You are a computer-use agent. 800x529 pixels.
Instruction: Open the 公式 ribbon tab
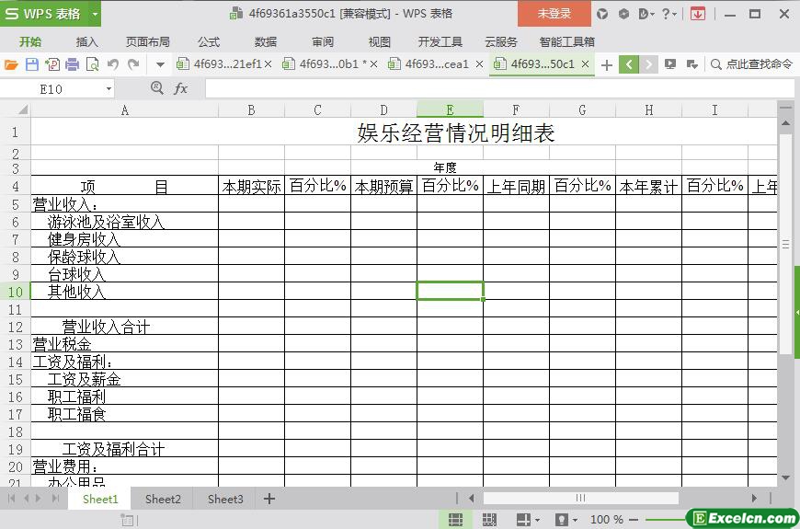click(x=209, y=42)
